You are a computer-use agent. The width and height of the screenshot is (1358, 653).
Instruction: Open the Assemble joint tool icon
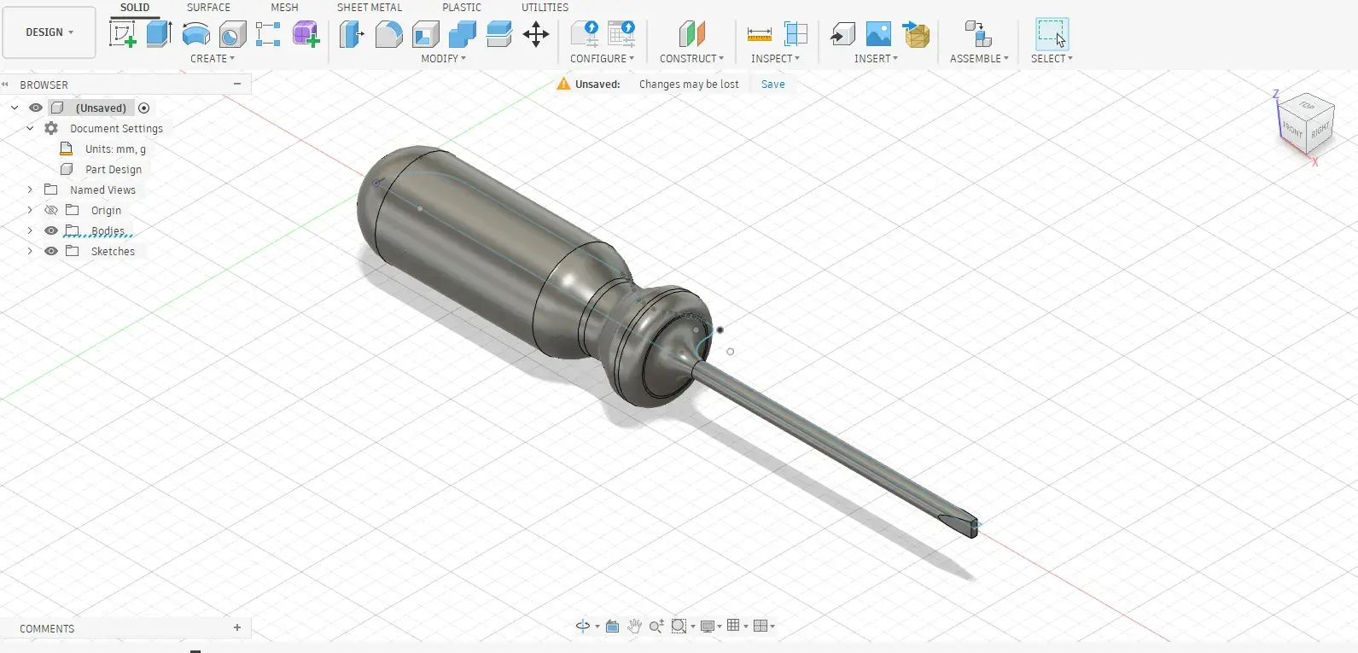click(x=978, y=34)
